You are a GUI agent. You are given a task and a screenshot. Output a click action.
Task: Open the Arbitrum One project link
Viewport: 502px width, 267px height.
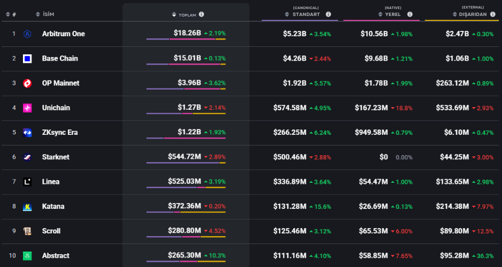pyautogui.click(x=64, y=34)
